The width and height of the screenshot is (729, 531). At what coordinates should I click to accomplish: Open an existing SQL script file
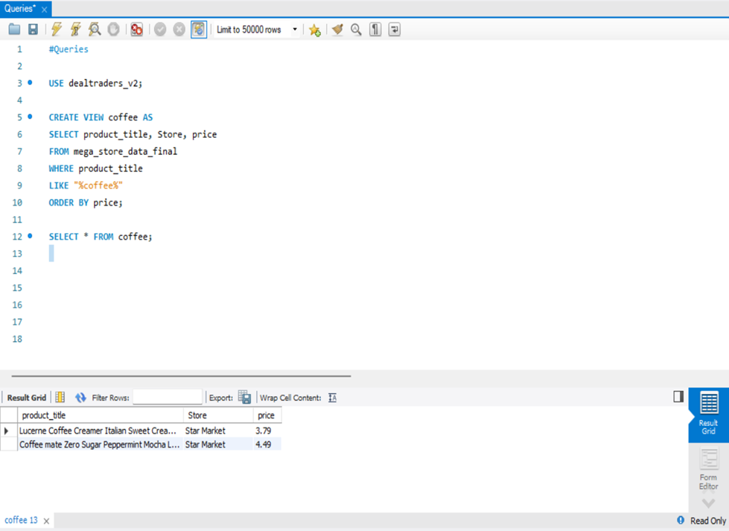(x=15, y=29)
